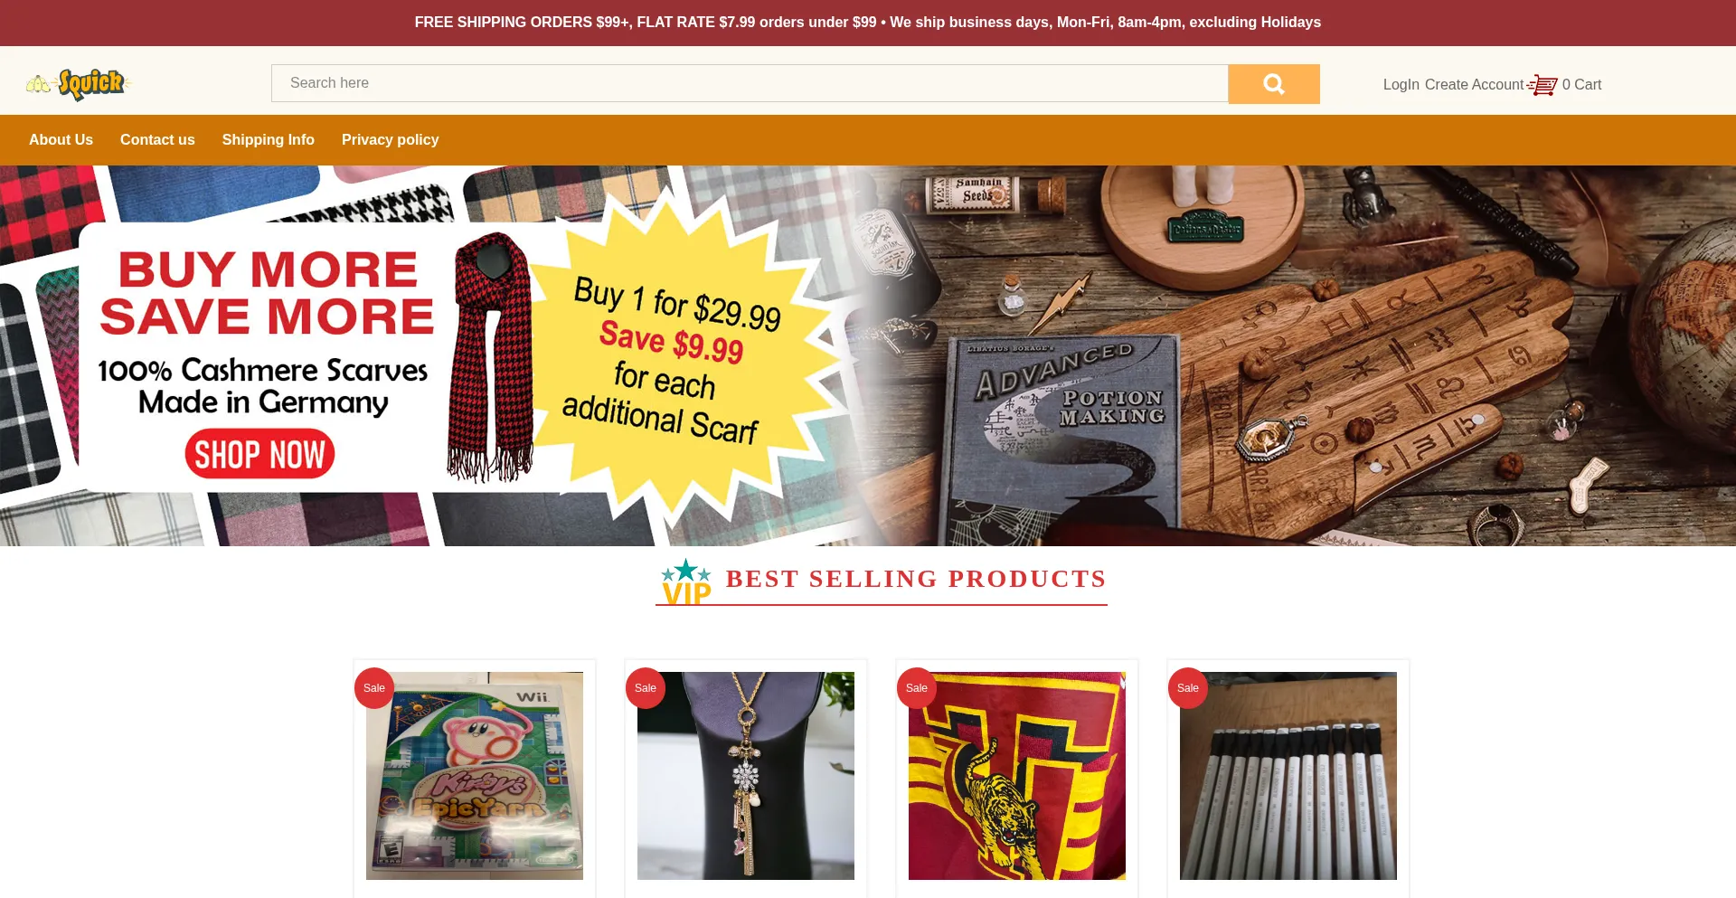The image size is (1736, 898).
Task: Click the VIP stars badge icon
Action: (686, 581)
